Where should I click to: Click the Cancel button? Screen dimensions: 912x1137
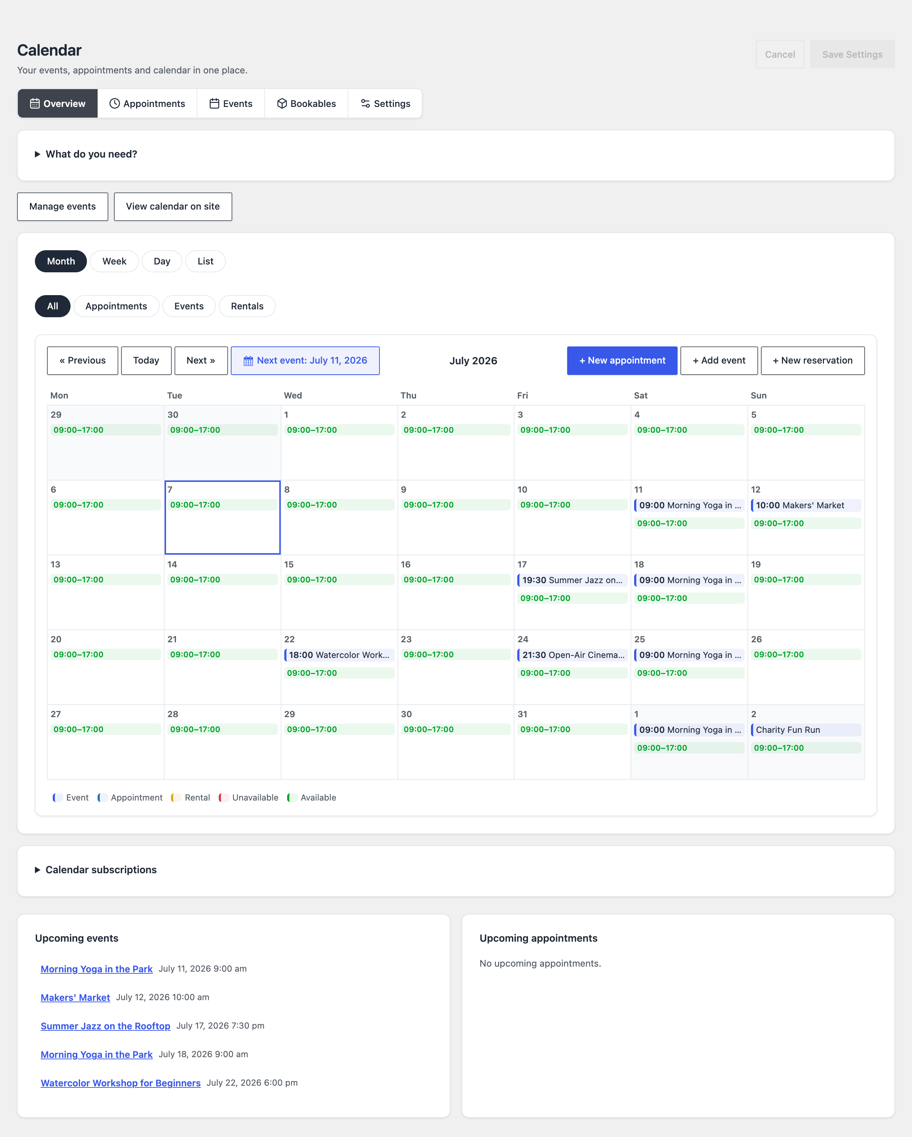(780, 54)
